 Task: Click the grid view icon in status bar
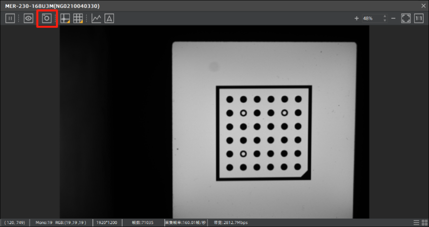pyautogui.click(x=424, y=223)
